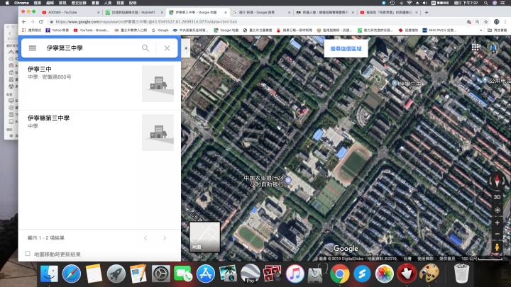This screenshot has height=287, width=511.
Task: Click the Wi-Fi status icon
Action: point(410,3)
